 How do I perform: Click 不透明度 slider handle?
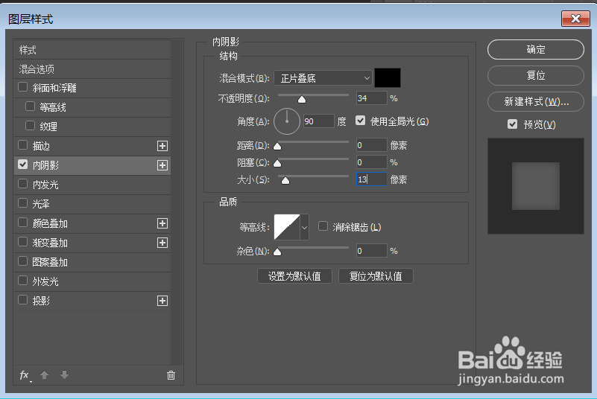click(x=302, y=100)
